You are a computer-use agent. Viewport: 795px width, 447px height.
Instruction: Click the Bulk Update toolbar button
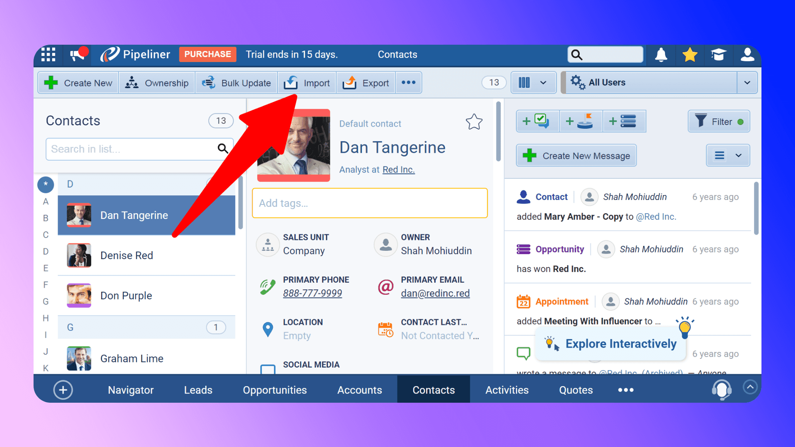(x=236, y=83)
